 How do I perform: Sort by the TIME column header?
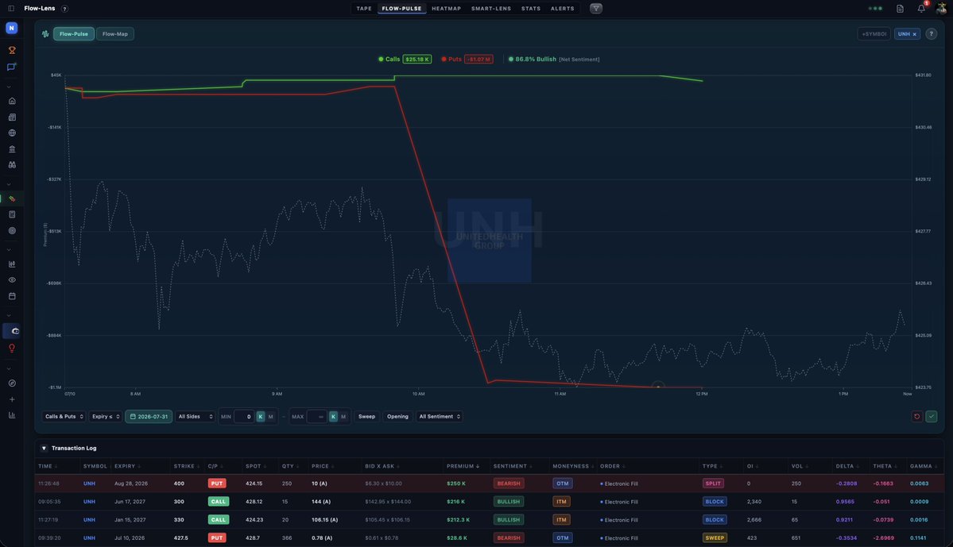click(x=48, y=466)
